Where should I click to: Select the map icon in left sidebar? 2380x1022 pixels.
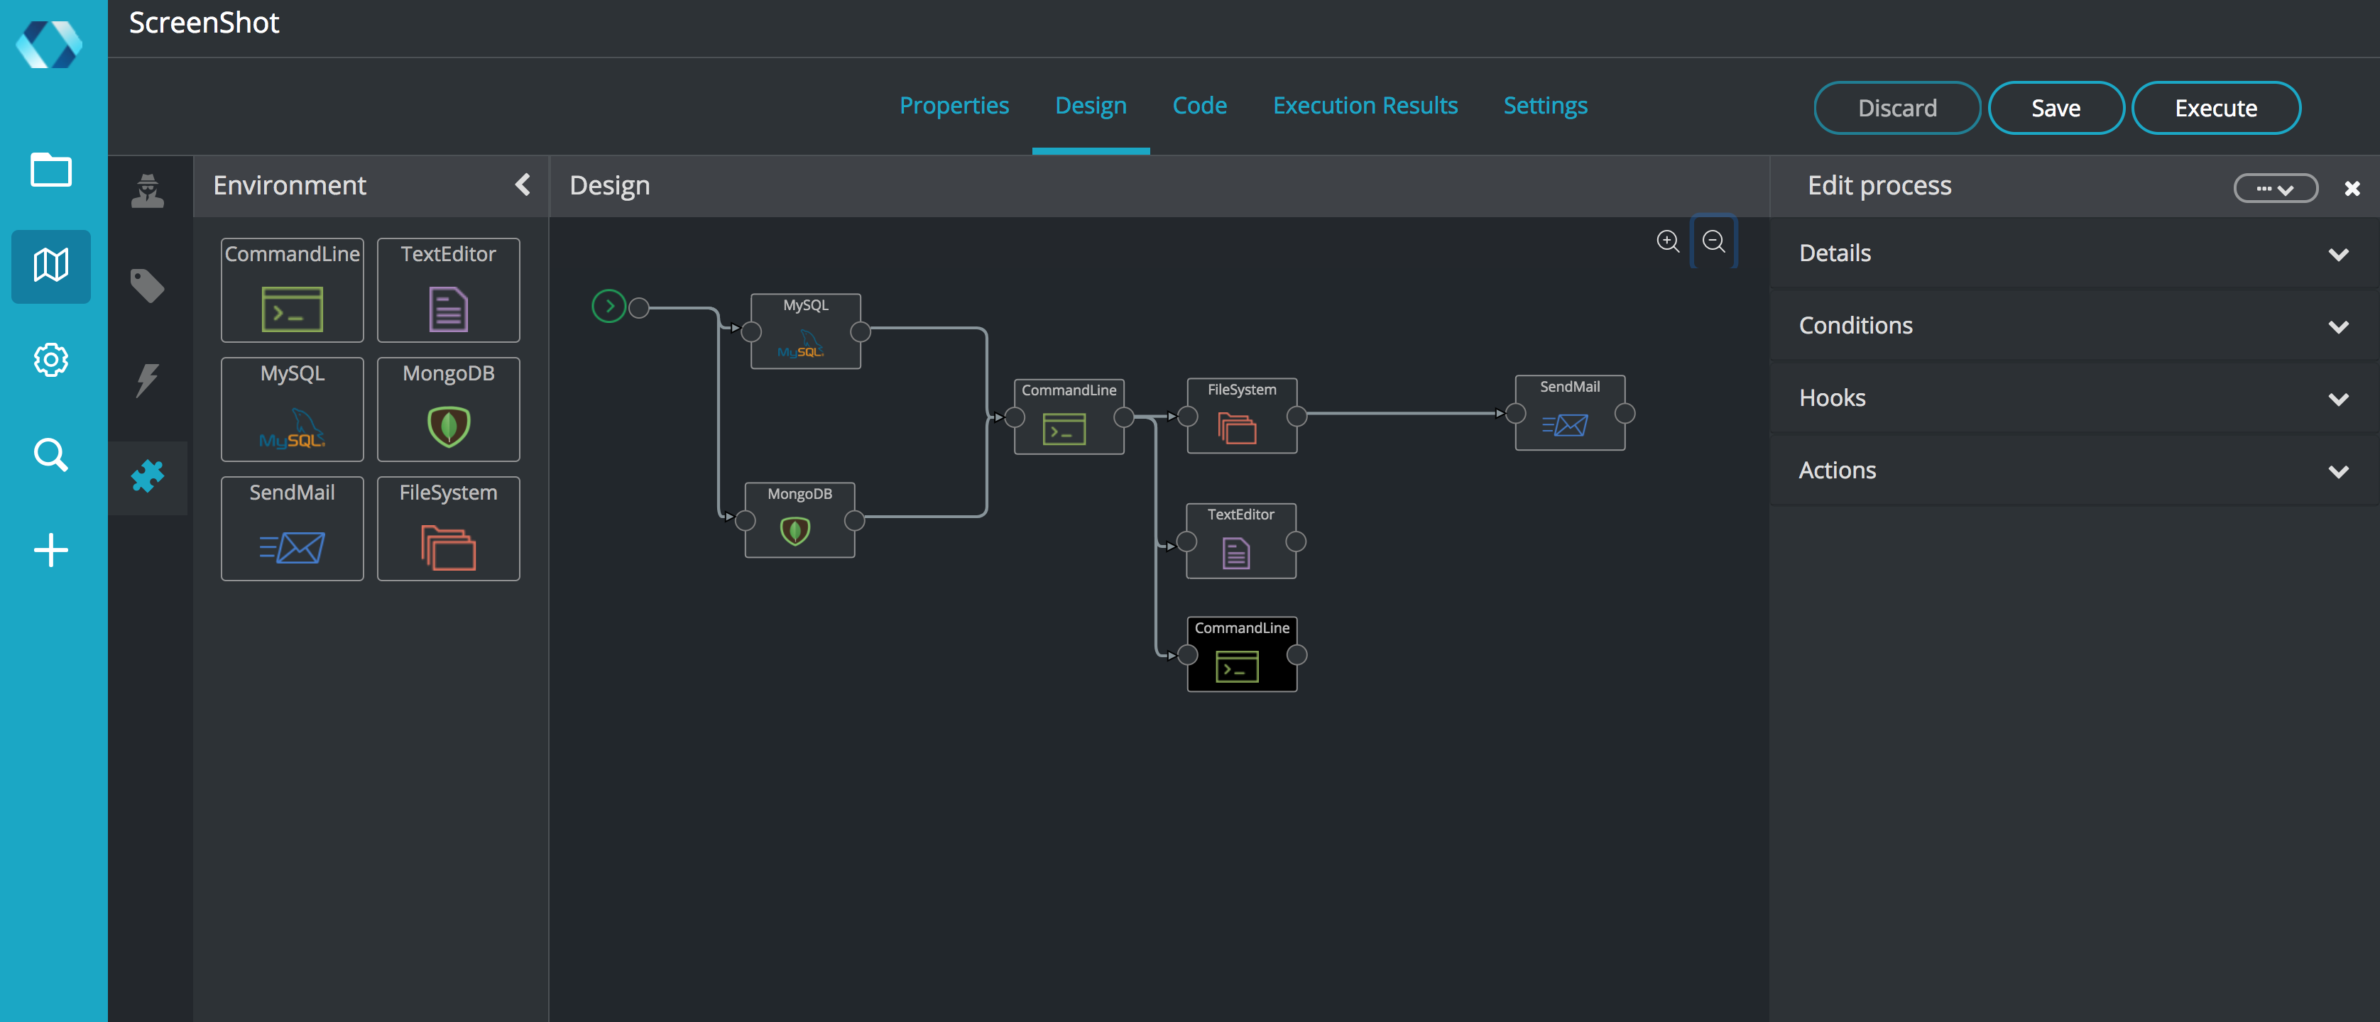tap(51, 266)
